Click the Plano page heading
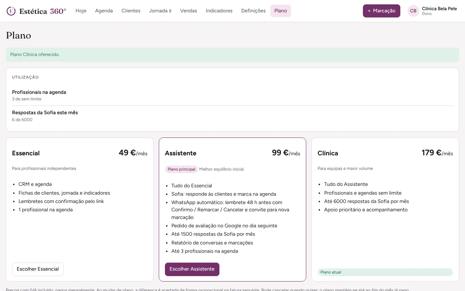465x291 pixels. click(x=19, y=35)
